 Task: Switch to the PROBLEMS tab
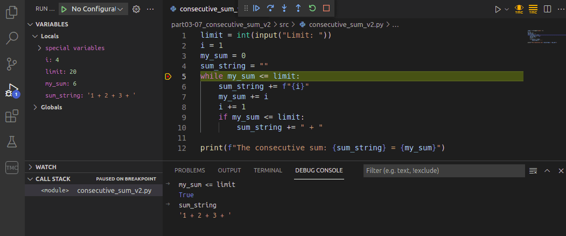190,170
